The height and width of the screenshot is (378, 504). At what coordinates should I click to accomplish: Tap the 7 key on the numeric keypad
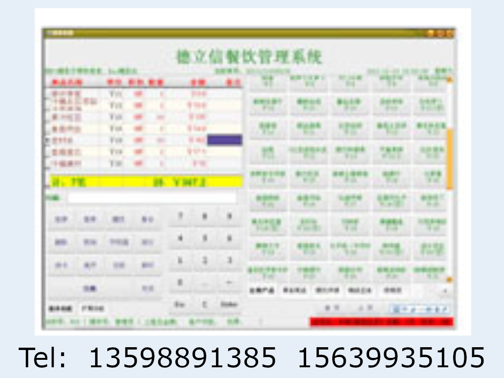181,217
